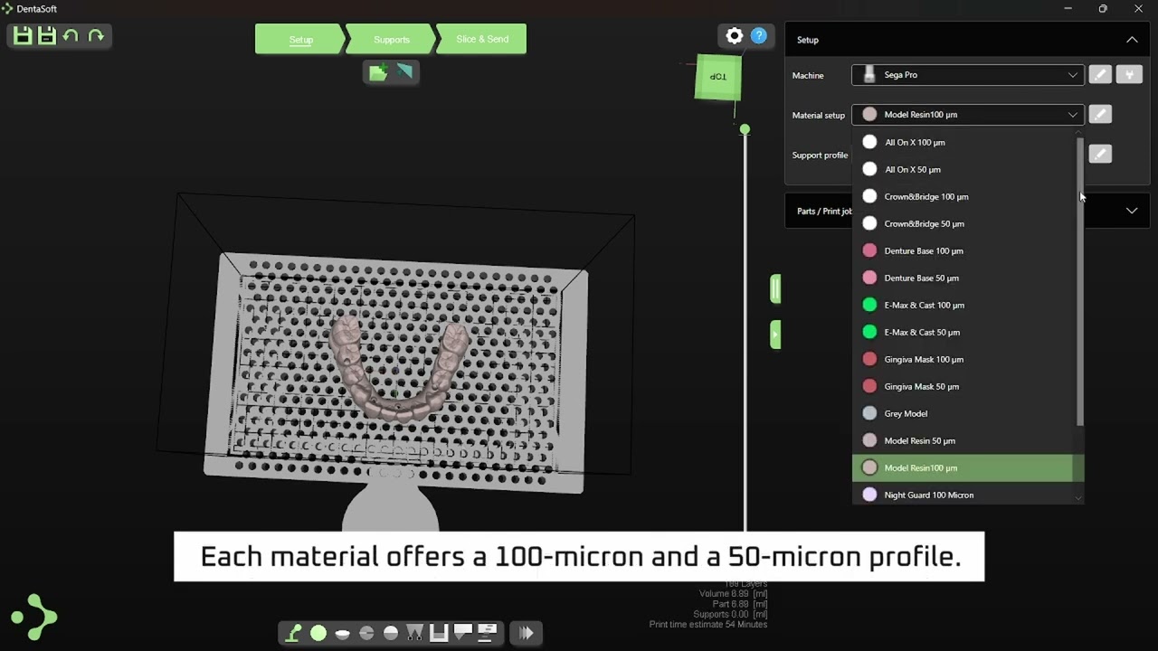Open the Machine dropdown showing Sega Pro

point(967,75)
